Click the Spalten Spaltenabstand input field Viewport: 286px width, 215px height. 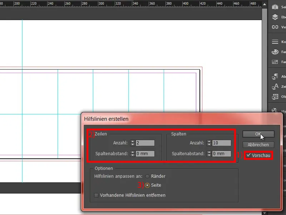(222, 154)
